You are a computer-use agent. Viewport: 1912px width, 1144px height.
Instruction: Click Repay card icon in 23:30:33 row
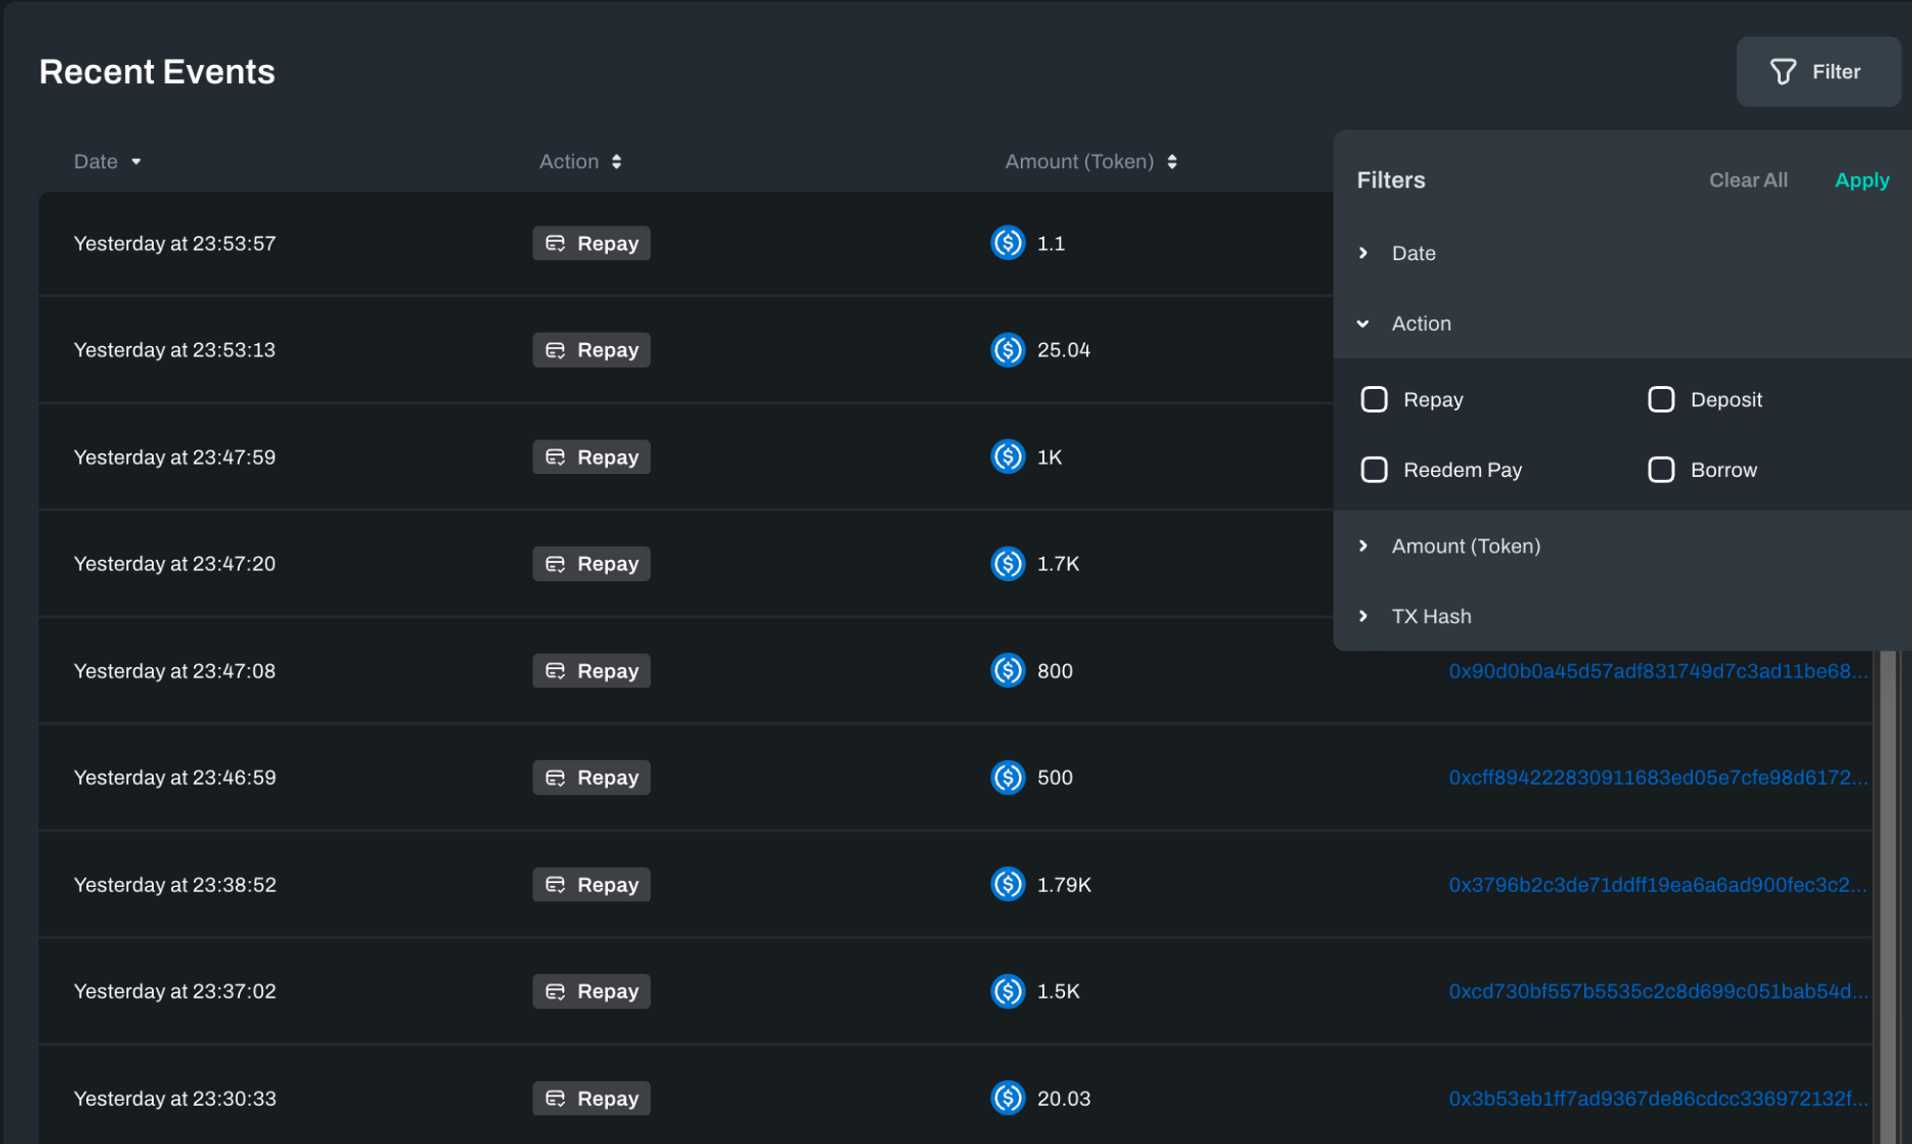click(x=555, y=1098)
